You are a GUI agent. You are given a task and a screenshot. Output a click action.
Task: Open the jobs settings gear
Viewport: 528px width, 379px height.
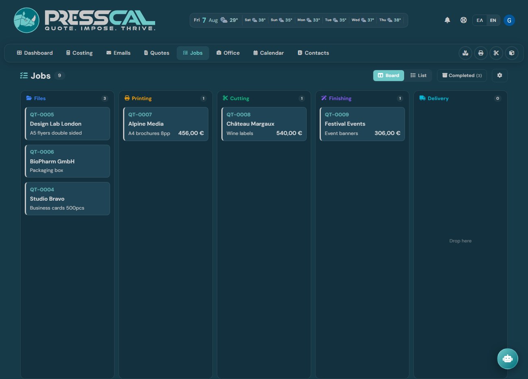(x=500, y=75)
